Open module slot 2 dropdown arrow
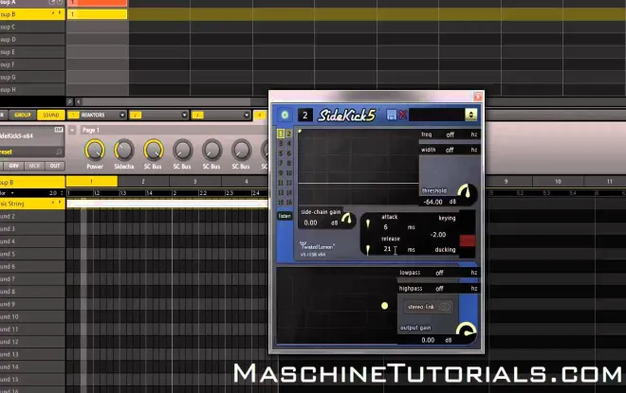This screenshot has width=626, height=393. pos(184,116)
